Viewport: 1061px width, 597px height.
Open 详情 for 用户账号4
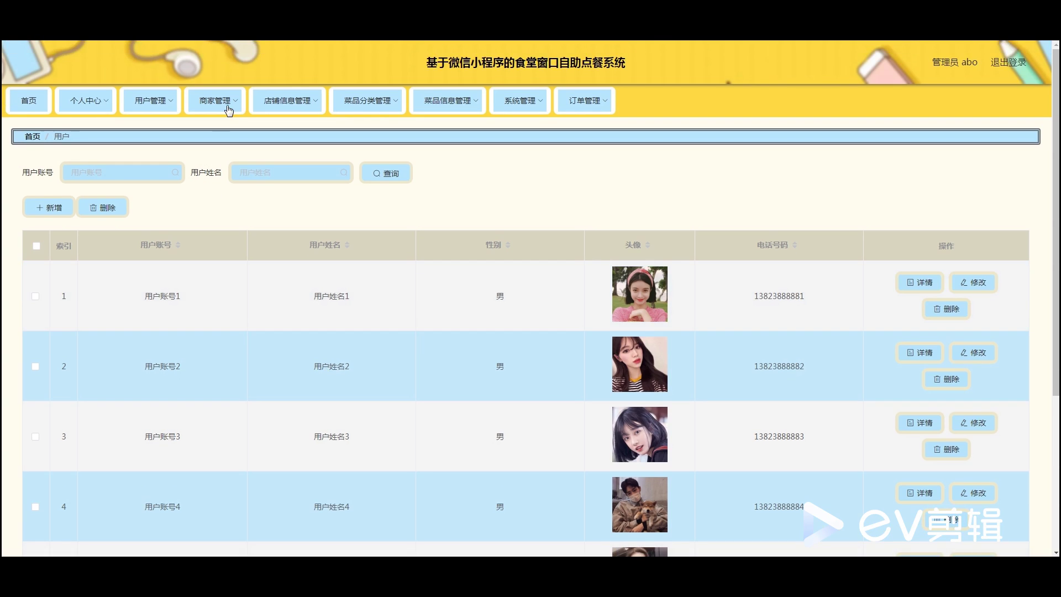[920, 493]
